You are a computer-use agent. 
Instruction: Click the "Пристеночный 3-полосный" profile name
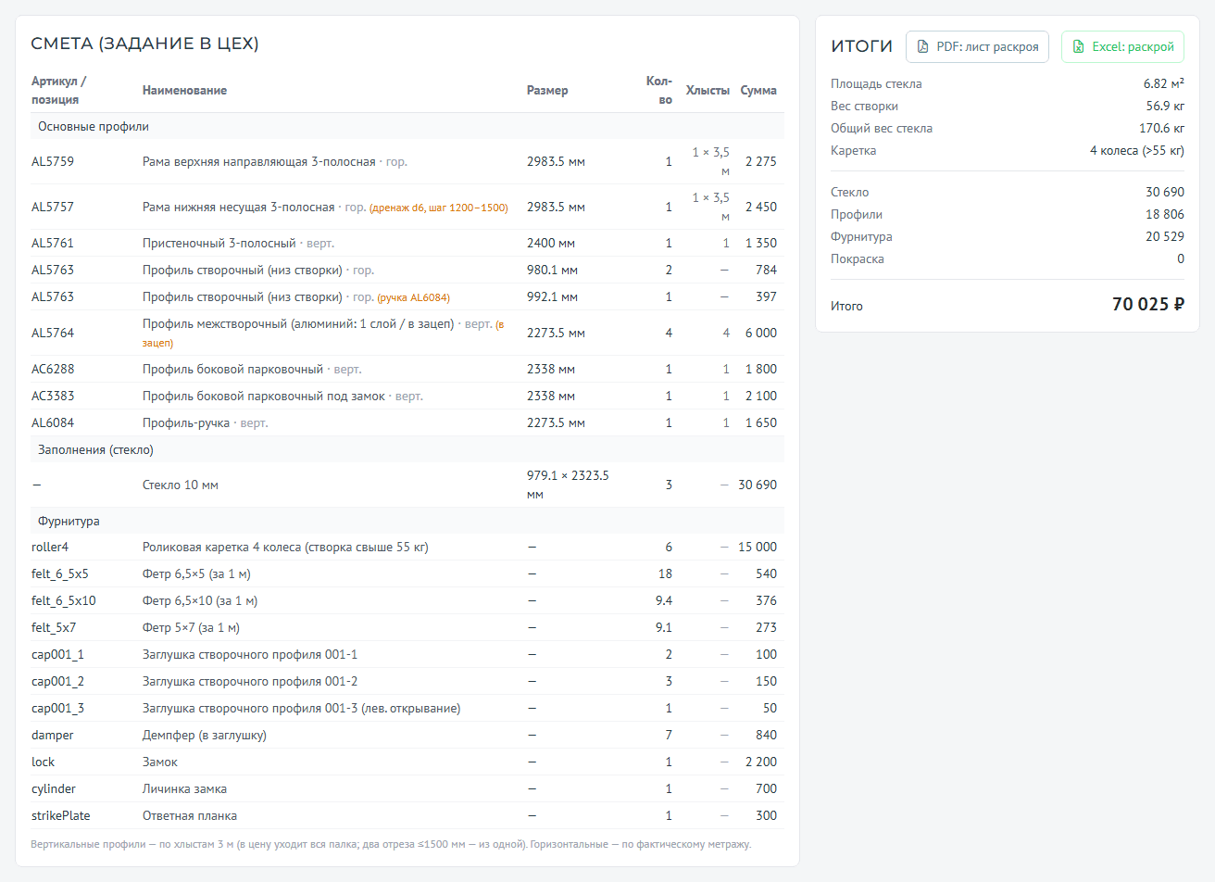pos(219,243)
